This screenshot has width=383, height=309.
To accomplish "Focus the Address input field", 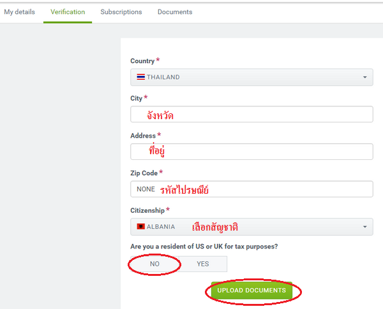I will click(x=252, y=152).
